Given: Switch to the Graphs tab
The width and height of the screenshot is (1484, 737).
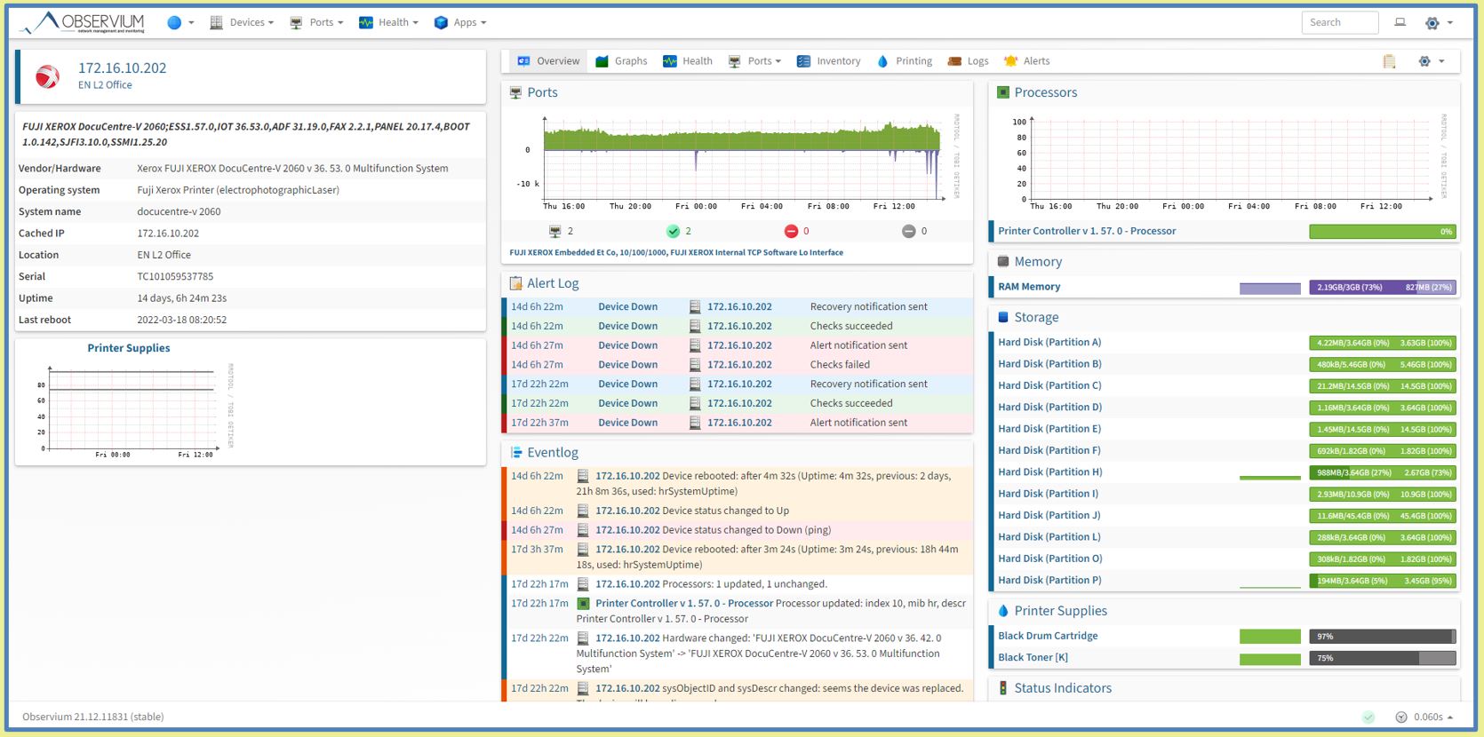Looking at the screenshot, I should click(621, 61).
